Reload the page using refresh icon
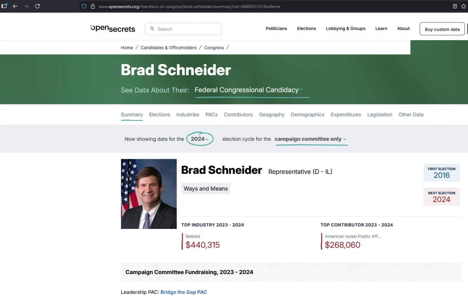Image resolution: width=468 pixels, height=305 pixels. (37, 6)
